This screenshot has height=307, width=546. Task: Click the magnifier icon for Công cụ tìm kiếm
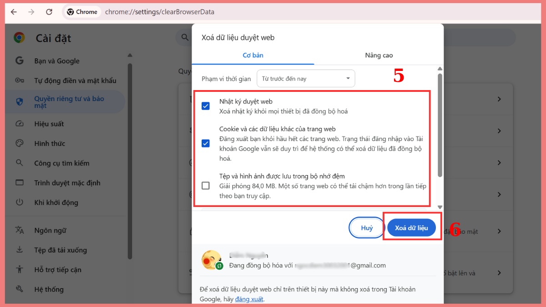coord(19,163)
